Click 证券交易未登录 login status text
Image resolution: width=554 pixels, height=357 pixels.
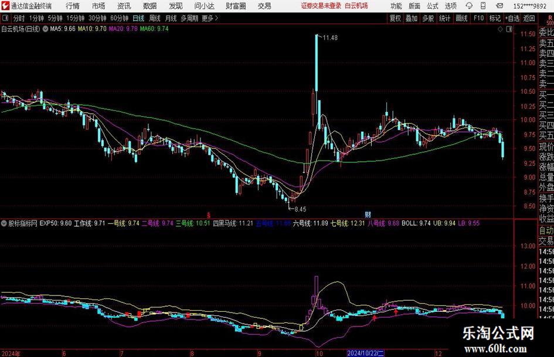[x=321, y=6]
